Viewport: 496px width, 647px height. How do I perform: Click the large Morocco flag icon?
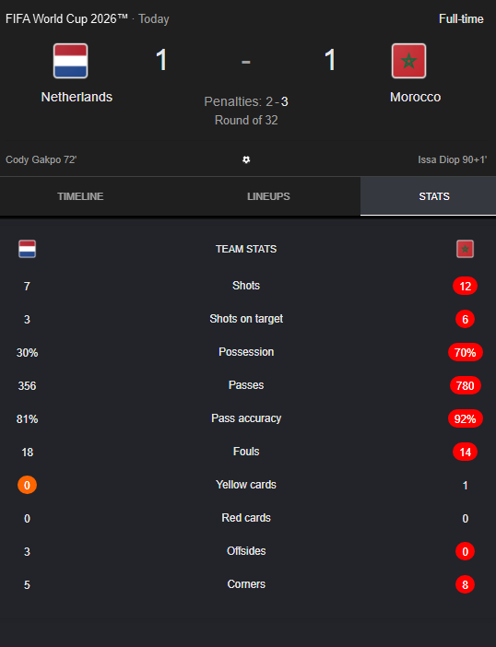coord(408,61)
